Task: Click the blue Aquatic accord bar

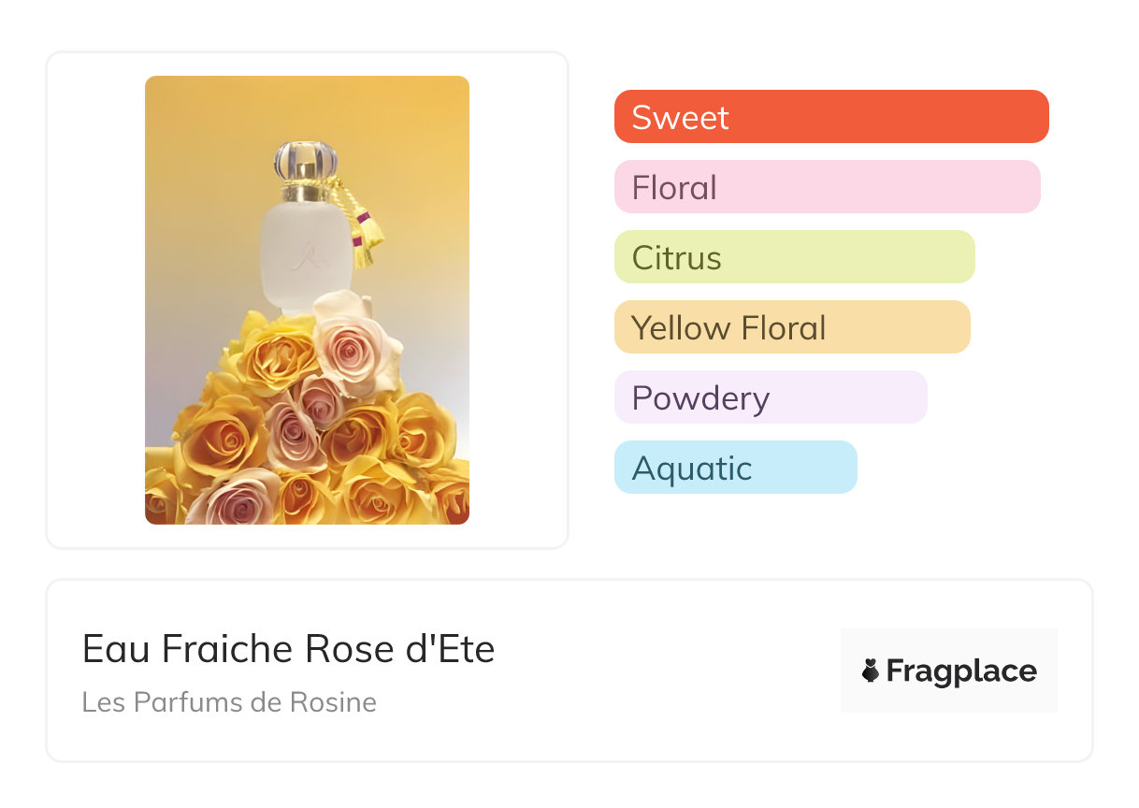Action: click(735, 468)
